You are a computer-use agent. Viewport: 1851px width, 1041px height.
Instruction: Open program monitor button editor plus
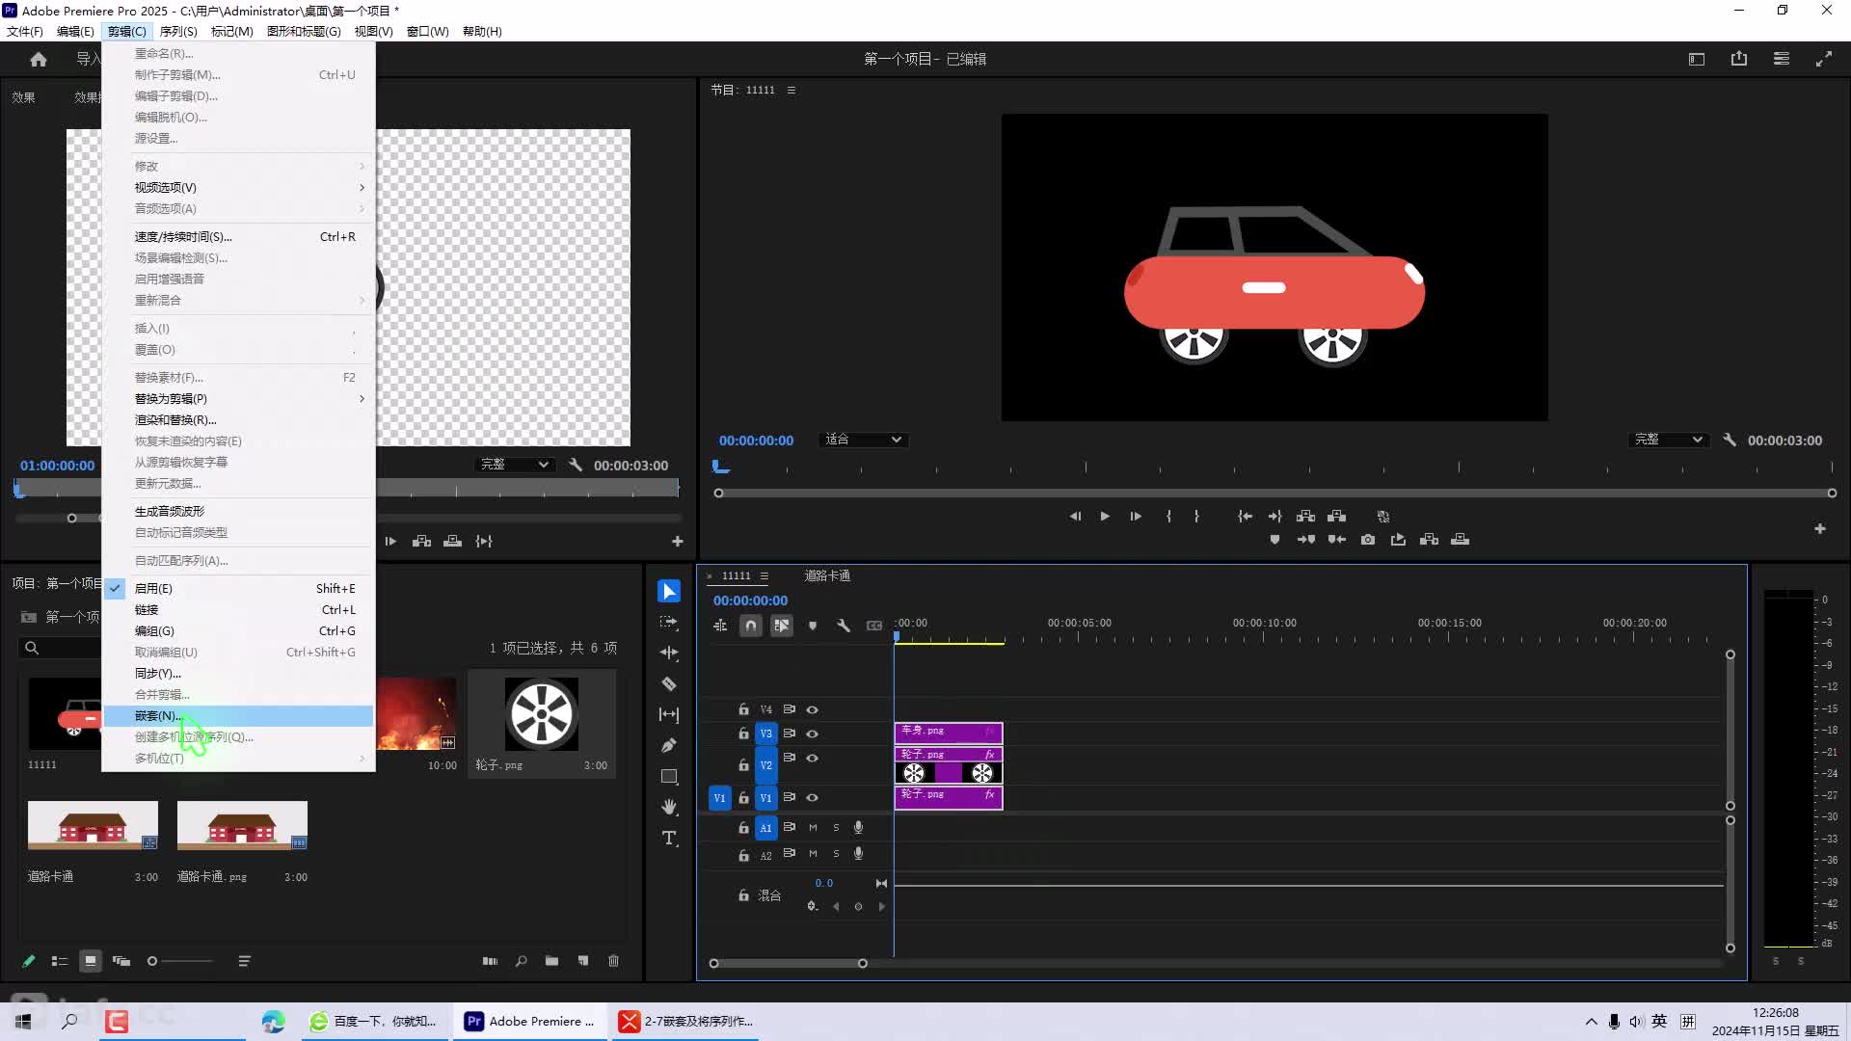1820,529
